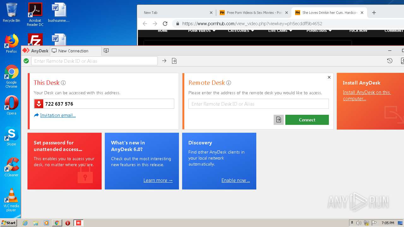Screen dimensions: 404x227
Task: Expand the CATEGORIES dropdown on the webpage
Action: (x=241, y=31)
